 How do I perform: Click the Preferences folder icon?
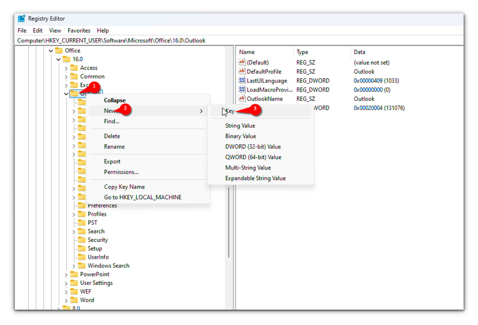(x=82, y=205)
